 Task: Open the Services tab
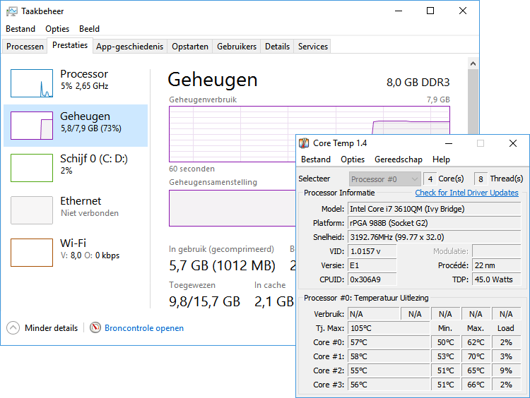click(313, 47)
